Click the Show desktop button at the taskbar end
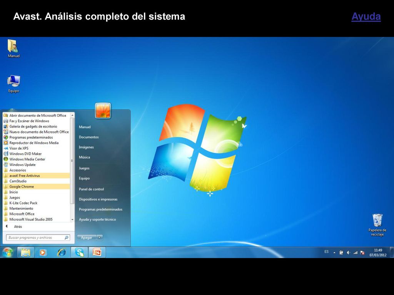Screen dimensions: 394x295 [392, 252]
